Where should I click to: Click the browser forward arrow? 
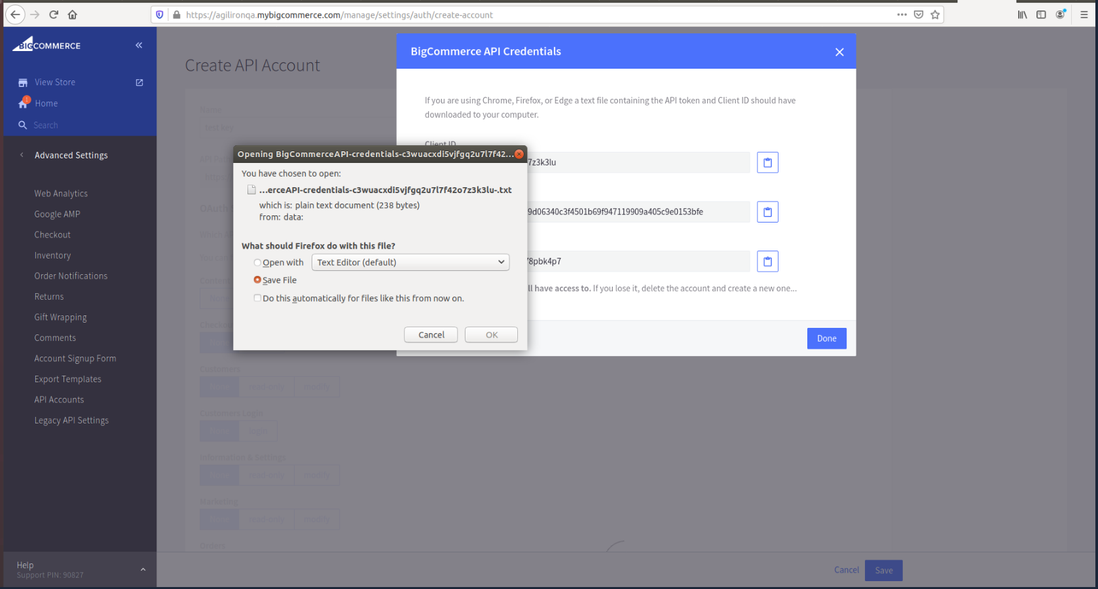tap(35, 14)
